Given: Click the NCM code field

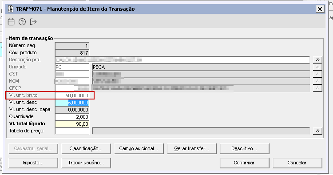Looking at the screenshot, I should tap(72, 81).
